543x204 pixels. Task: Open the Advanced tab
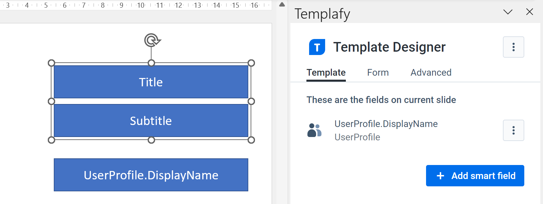431,72
